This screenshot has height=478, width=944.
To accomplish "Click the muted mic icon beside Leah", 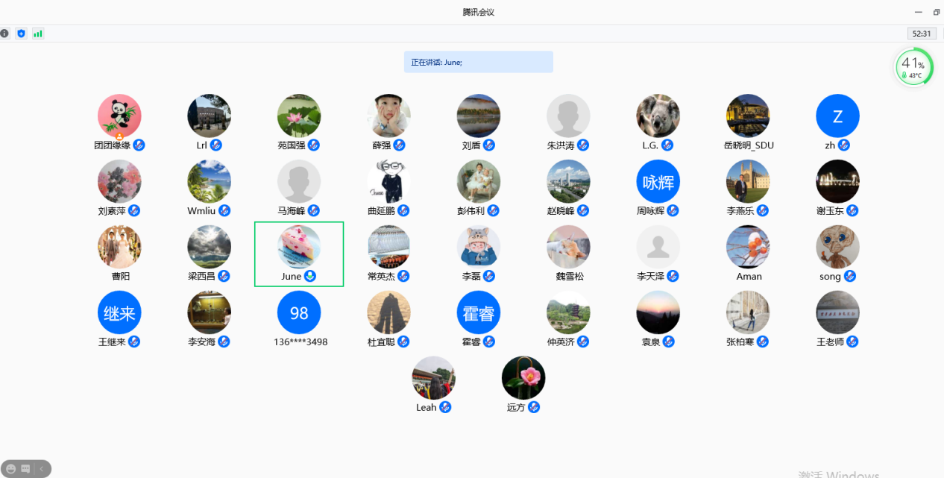I will point(445,407).
